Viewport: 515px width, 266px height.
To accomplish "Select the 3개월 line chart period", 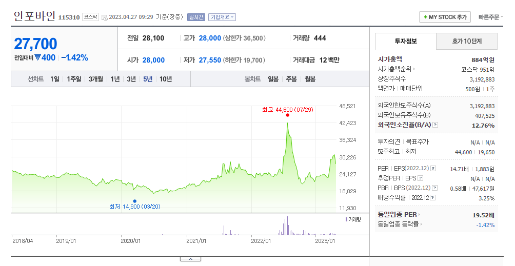I will 95,79.
